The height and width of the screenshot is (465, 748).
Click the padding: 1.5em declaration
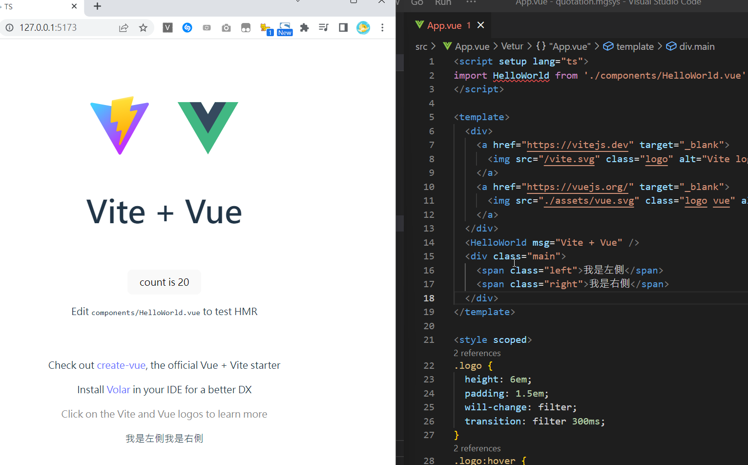click(x=507, y=394)
